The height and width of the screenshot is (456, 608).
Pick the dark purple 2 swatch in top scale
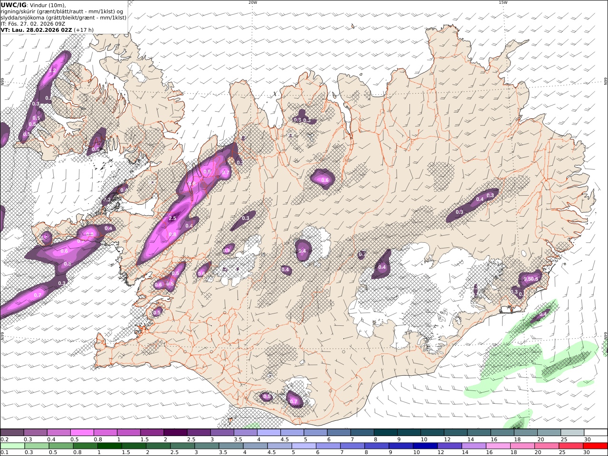point(175,433)
